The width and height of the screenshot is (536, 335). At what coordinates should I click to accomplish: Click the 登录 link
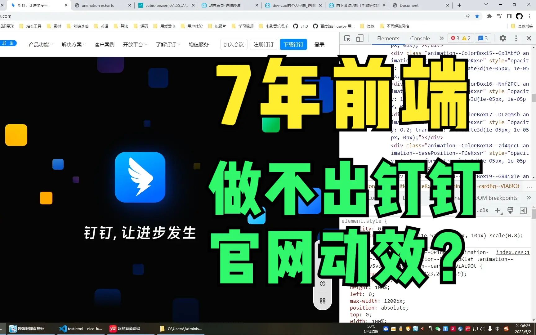point(319,45)
